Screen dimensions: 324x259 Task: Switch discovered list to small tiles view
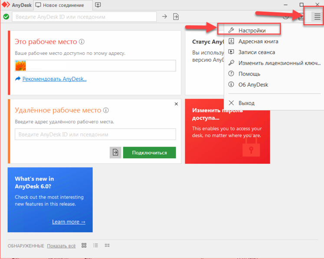tap(107, 246)
